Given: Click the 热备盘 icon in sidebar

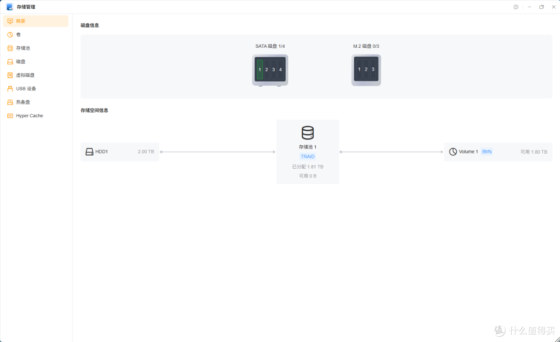Looking at the screenshot, I should coord(10,102).
